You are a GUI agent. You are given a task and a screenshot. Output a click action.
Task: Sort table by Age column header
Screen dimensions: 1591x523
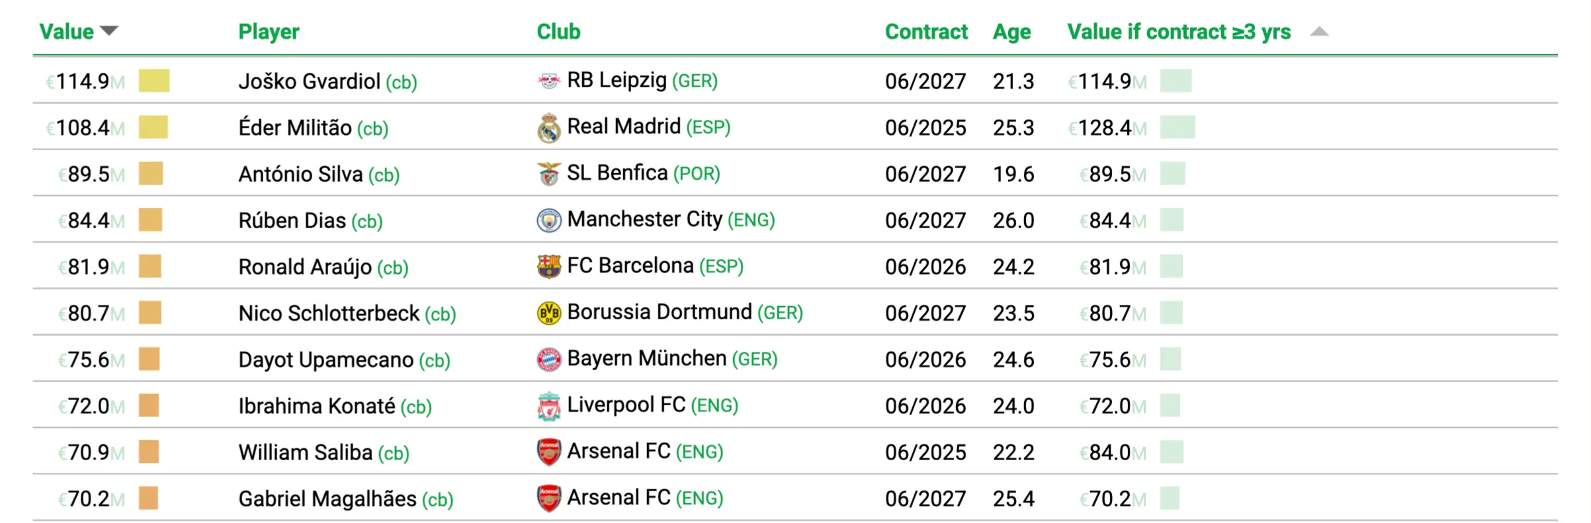pyautogui.click(x=1011, y=32)
